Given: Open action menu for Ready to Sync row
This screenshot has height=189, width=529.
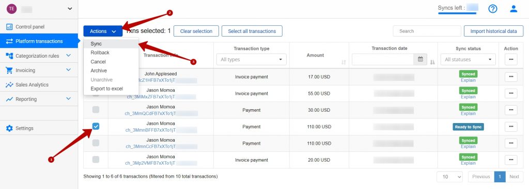Looking at the screenshot, I should click(511, 127).
